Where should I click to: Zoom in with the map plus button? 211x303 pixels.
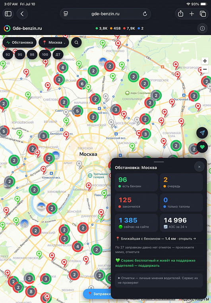point(205,61)
